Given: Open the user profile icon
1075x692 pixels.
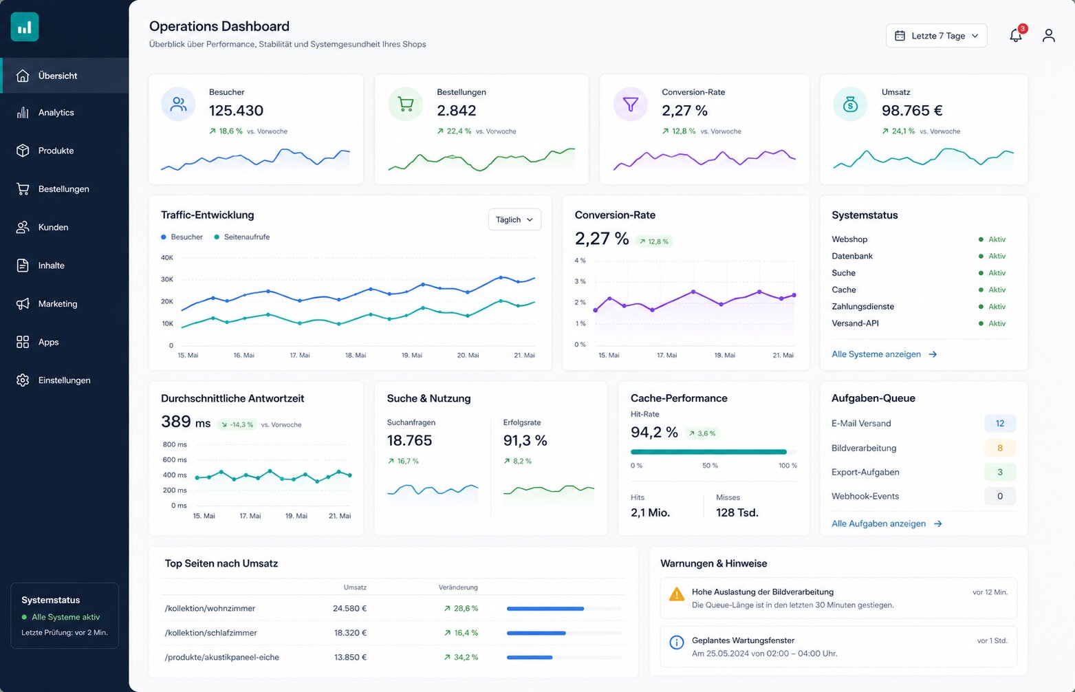Looking at the screenshot, I should tap(1048, 36).
